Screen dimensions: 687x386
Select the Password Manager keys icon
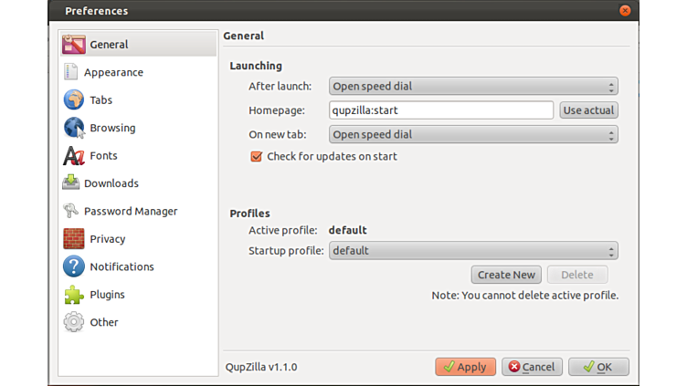pyautogui.click(x=70, y=211)
